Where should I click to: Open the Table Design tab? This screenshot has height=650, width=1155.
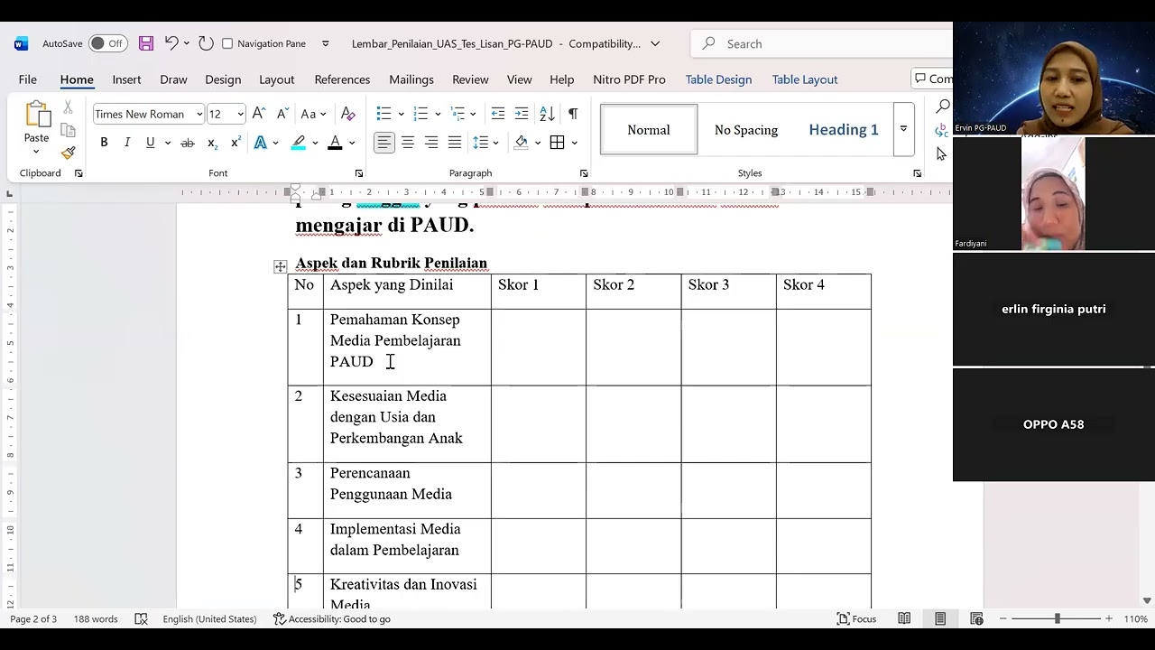coord(718,79)
